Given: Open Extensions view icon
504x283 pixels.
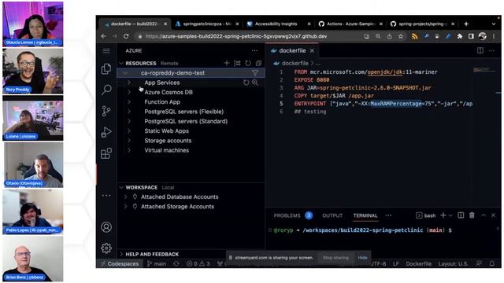Looking at the screenshot, I should pos(106,153).
